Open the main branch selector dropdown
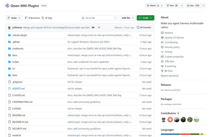 (14, 18)
